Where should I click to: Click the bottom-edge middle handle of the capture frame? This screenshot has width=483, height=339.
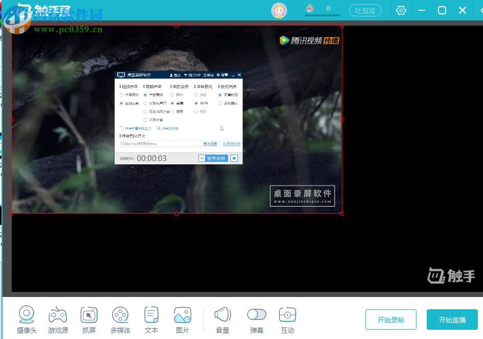177,213
